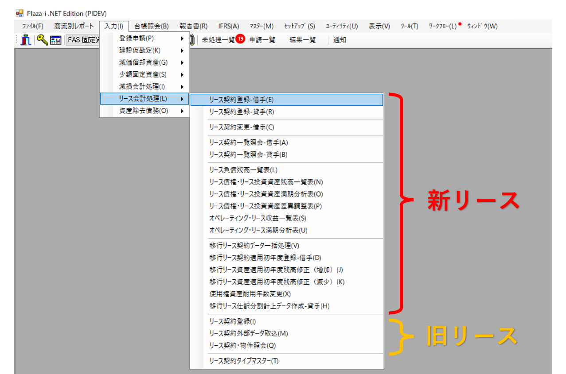Click 結果一覧 toolbar button
Image resolution: width=566 pixels, height=374 pixels.
[x=303, y=40]
